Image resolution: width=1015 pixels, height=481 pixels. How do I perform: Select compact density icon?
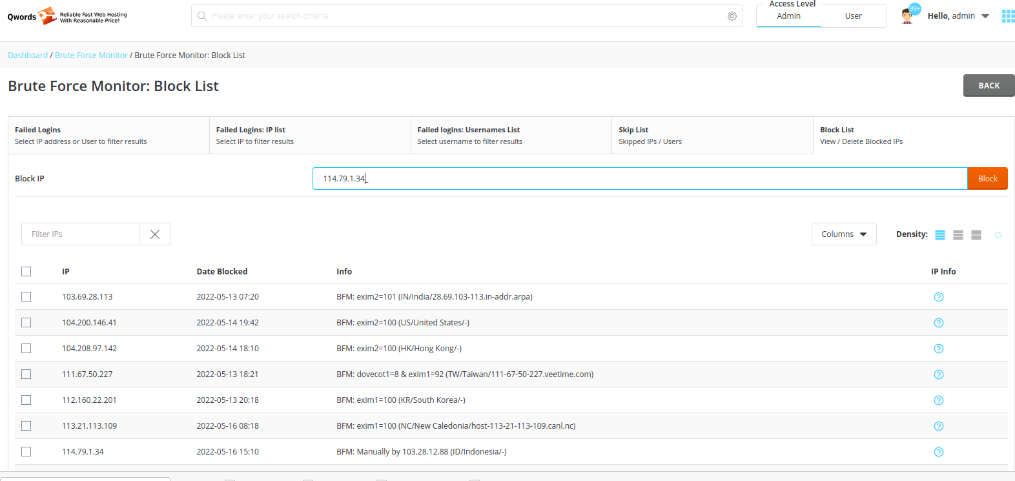point(940,235)
